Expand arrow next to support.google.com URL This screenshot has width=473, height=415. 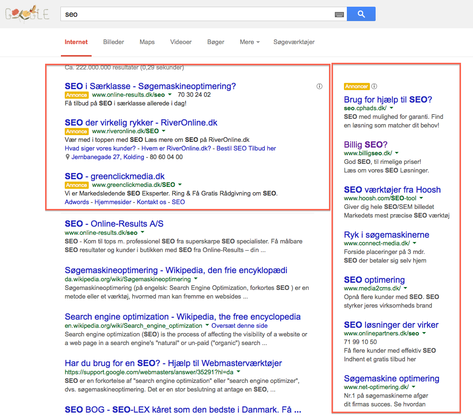238,371
